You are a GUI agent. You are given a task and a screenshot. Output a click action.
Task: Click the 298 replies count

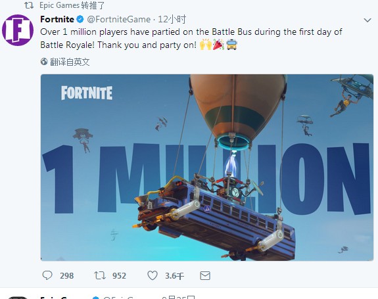[67, 275]
